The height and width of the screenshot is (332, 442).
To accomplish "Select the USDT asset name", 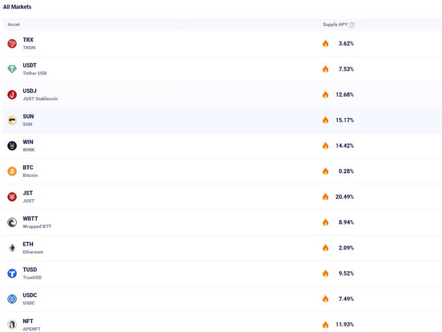I will tap(30, 65).
